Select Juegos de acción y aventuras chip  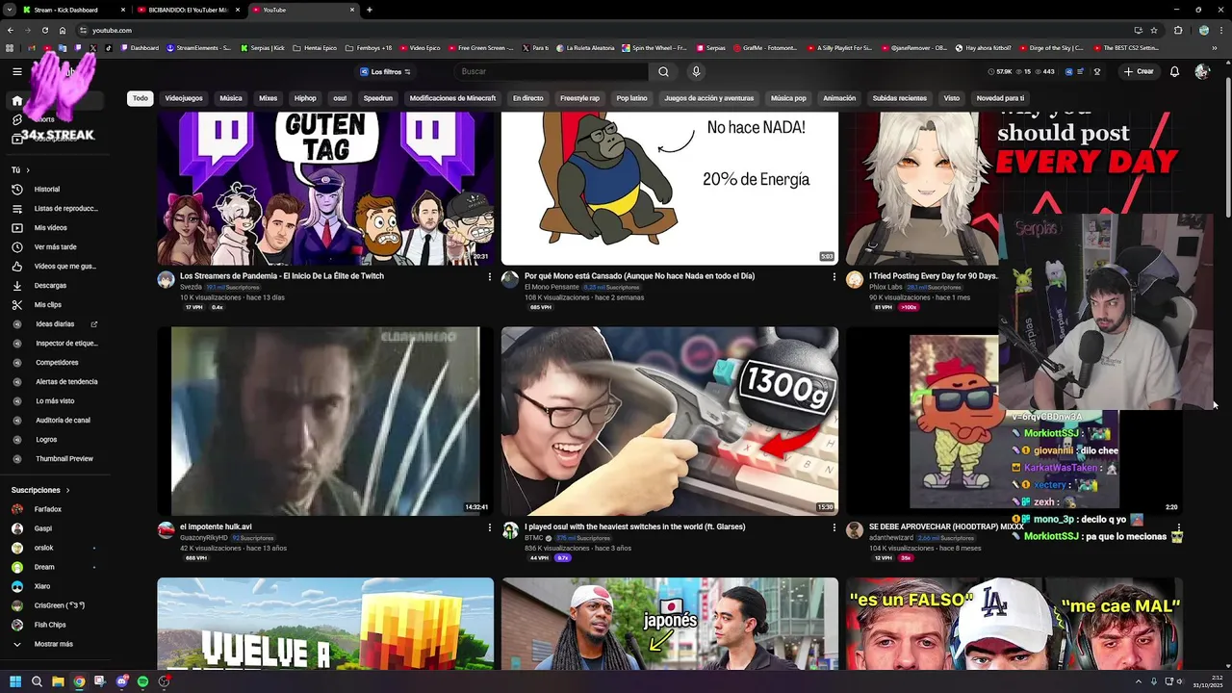point(709,98)
